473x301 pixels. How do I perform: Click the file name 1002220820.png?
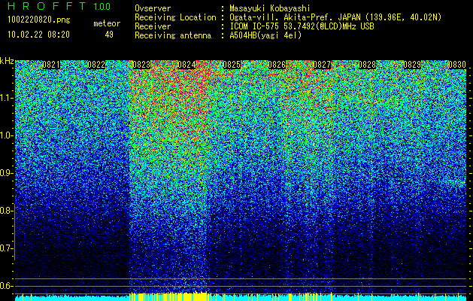click(x=39, y=20)
